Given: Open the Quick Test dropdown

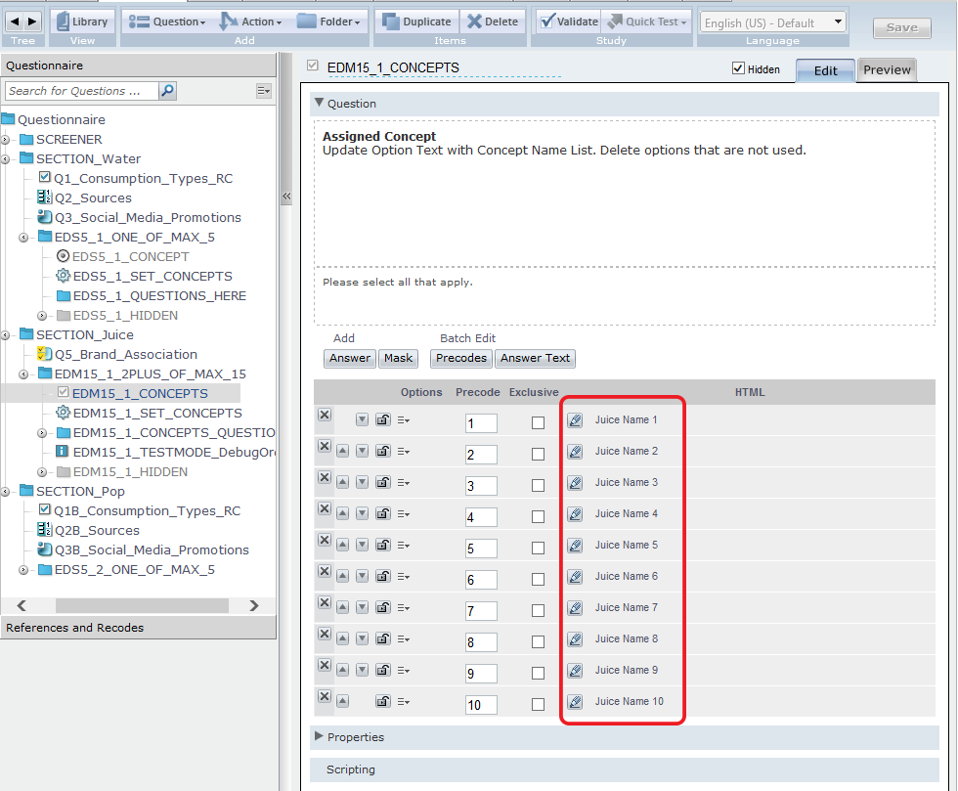Looking at the screenshot, I should pyautogui.click(x=647, y=22).
